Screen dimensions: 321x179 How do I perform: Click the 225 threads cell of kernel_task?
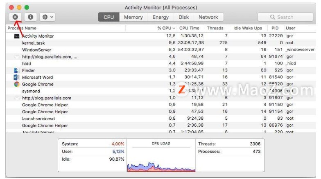pos(224,43)
